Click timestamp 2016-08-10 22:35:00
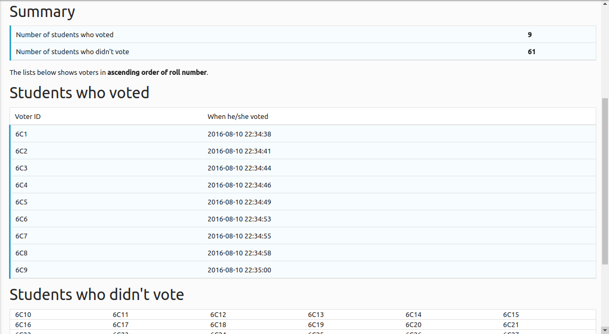The width and height of the screenshot is (609, 334). pyautogui.click(x=239, y=270)
